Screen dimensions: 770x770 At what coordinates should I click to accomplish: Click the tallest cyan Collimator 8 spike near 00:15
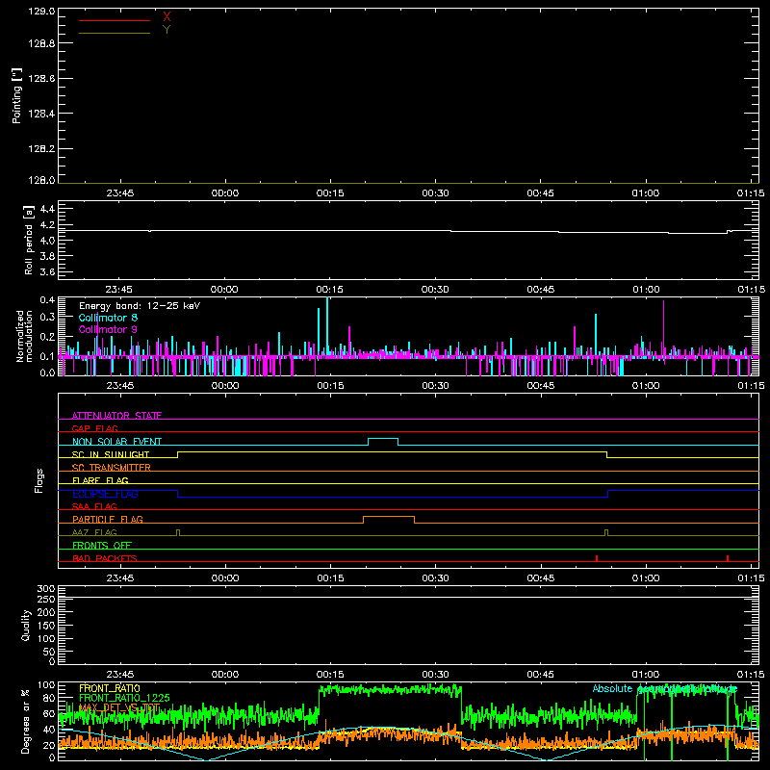pos(327,326)
